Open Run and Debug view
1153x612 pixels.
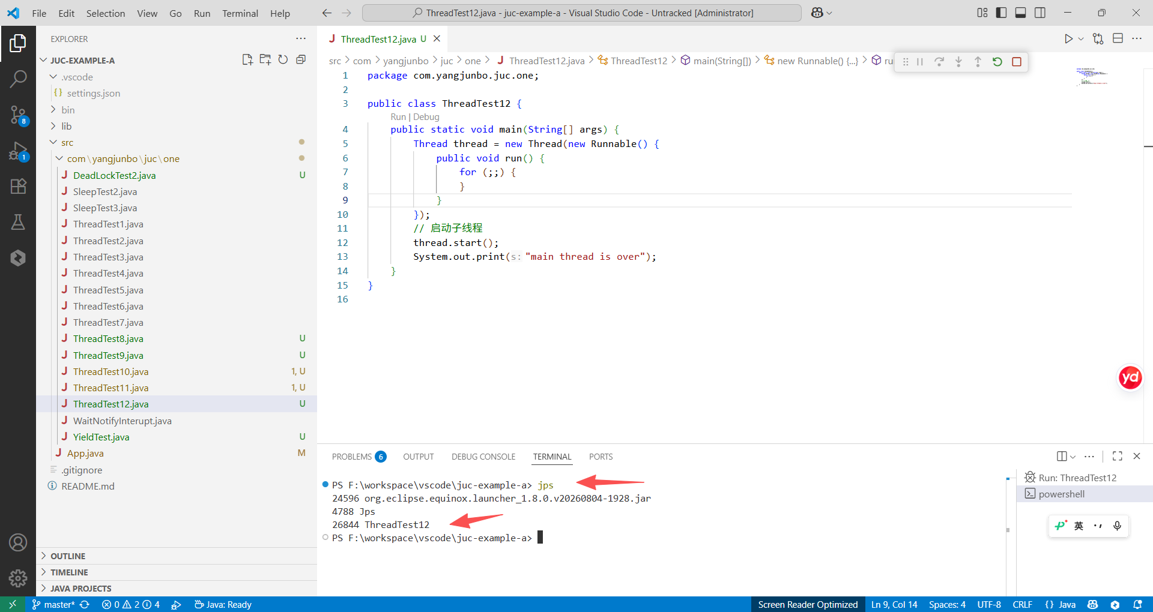pos(18,151)
